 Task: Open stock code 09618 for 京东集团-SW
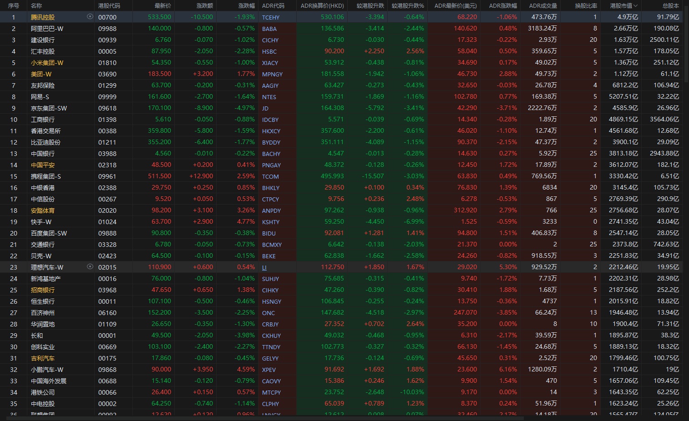point(107,108)
